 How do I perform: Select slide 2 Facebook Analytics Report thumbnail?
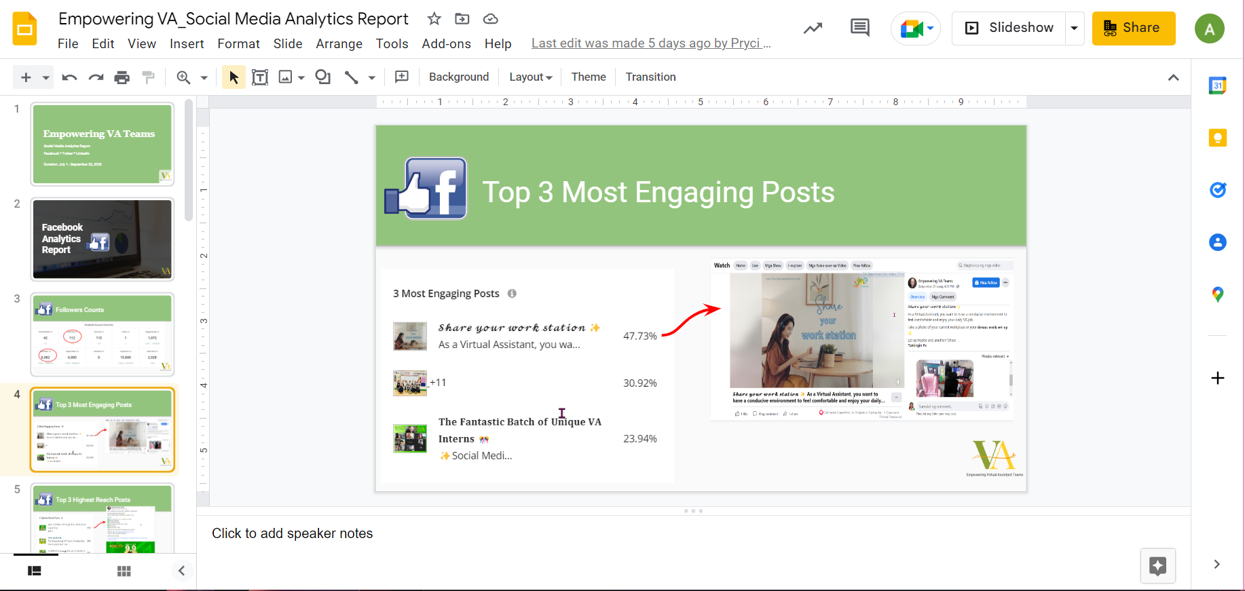pos(103,239)
